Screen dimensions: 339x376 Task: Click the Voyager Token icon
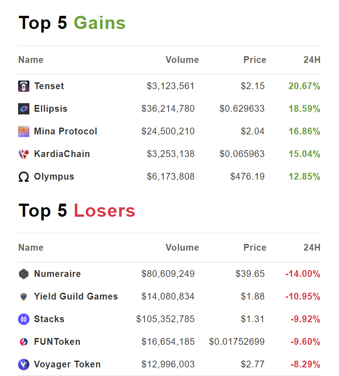click(x=24, y=364)
